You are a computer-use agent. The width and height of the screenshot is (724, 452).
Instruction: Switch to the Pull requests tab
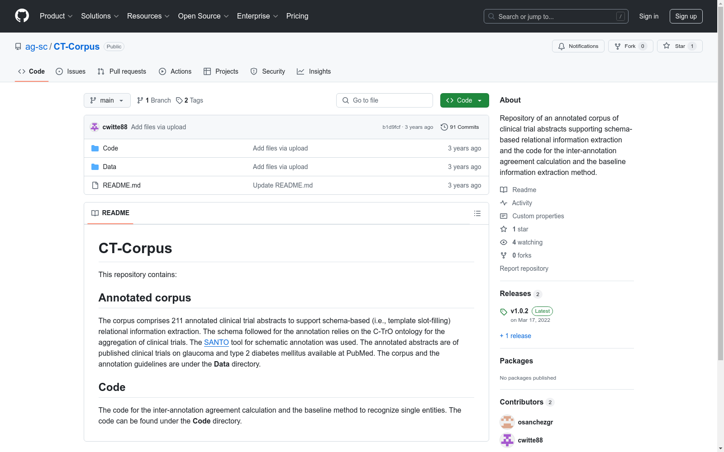tap(122, 71)
